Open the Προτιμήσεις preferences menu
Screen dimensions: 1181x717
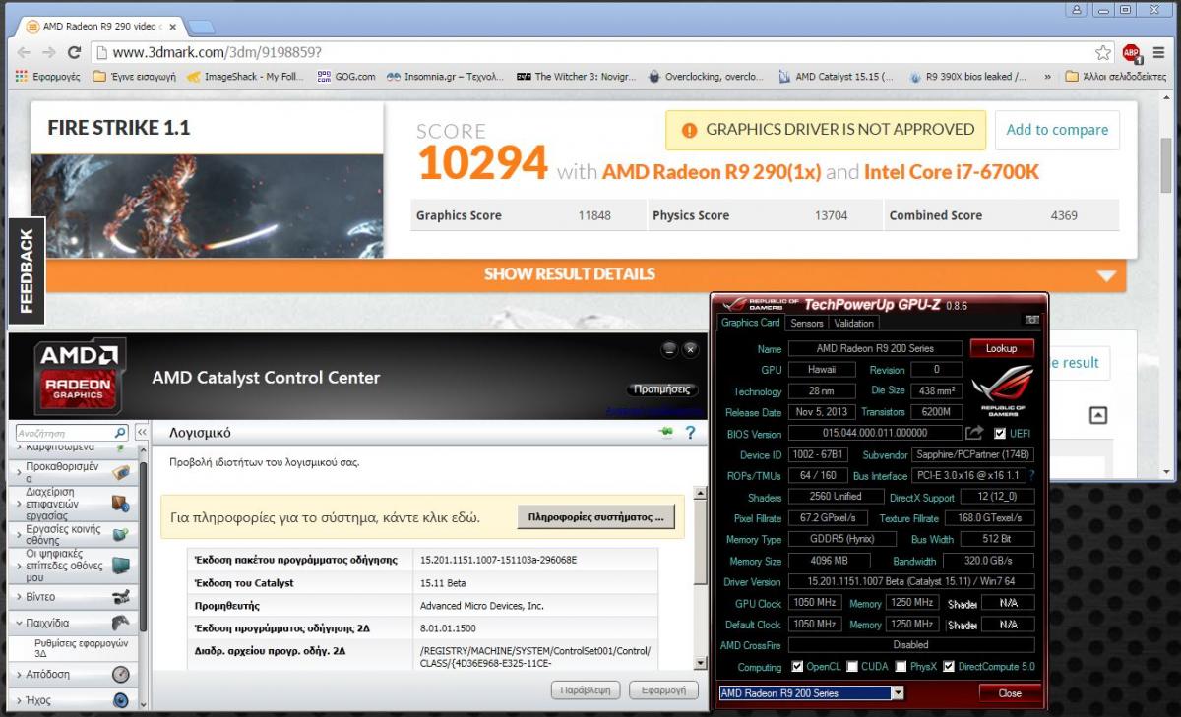(x=661, y=389)
